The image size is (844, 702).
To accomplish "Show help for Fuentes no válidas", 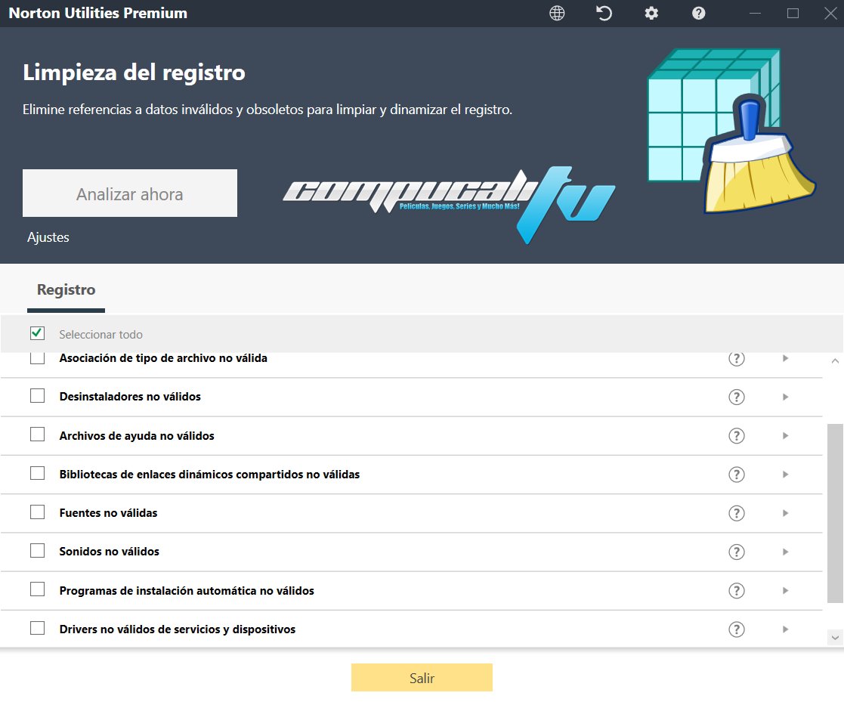I will point(737,512).
